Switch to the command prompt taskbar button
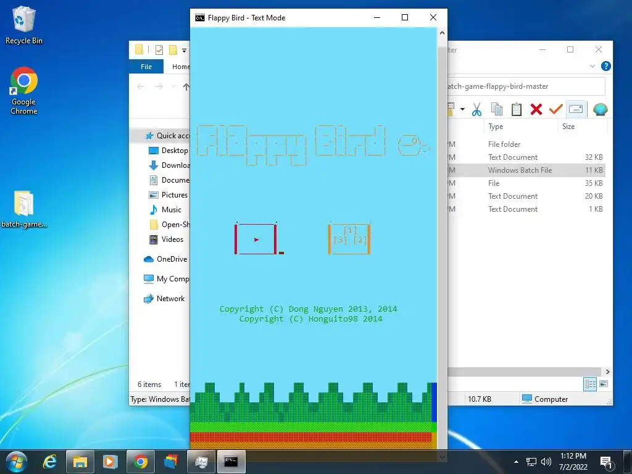Image resolution: width=632 pixels, height=474 pixels. (231, 462)
